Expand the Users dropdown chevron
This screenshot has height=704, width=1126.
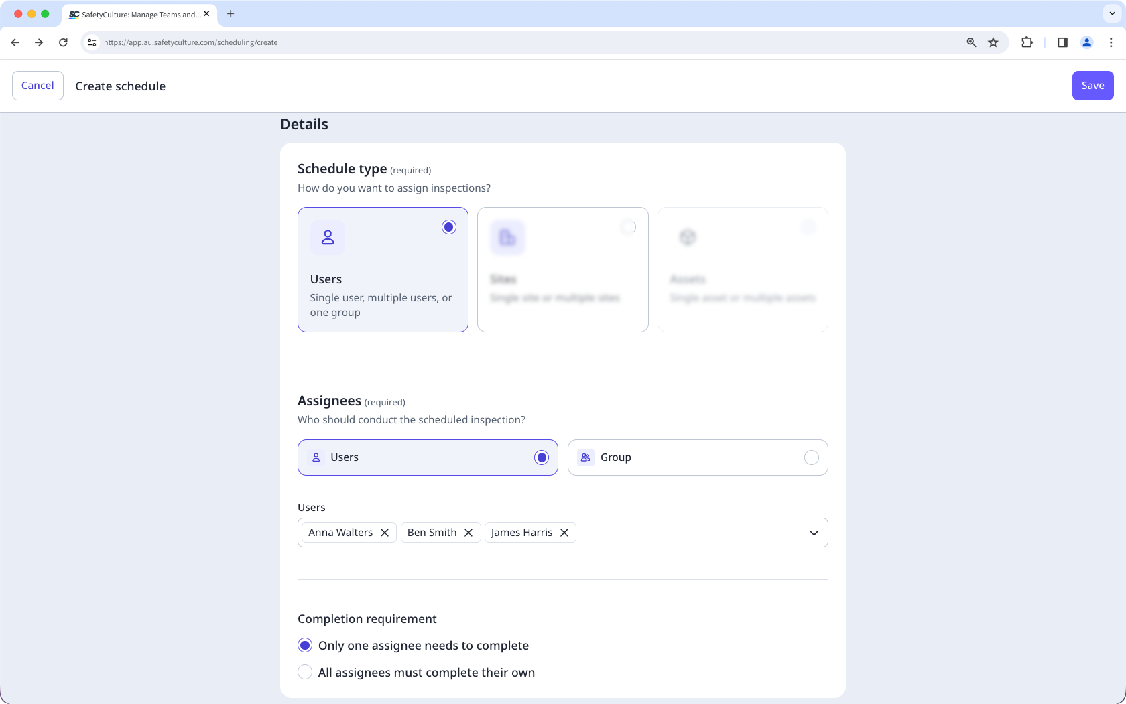click(x=814, y=533)
